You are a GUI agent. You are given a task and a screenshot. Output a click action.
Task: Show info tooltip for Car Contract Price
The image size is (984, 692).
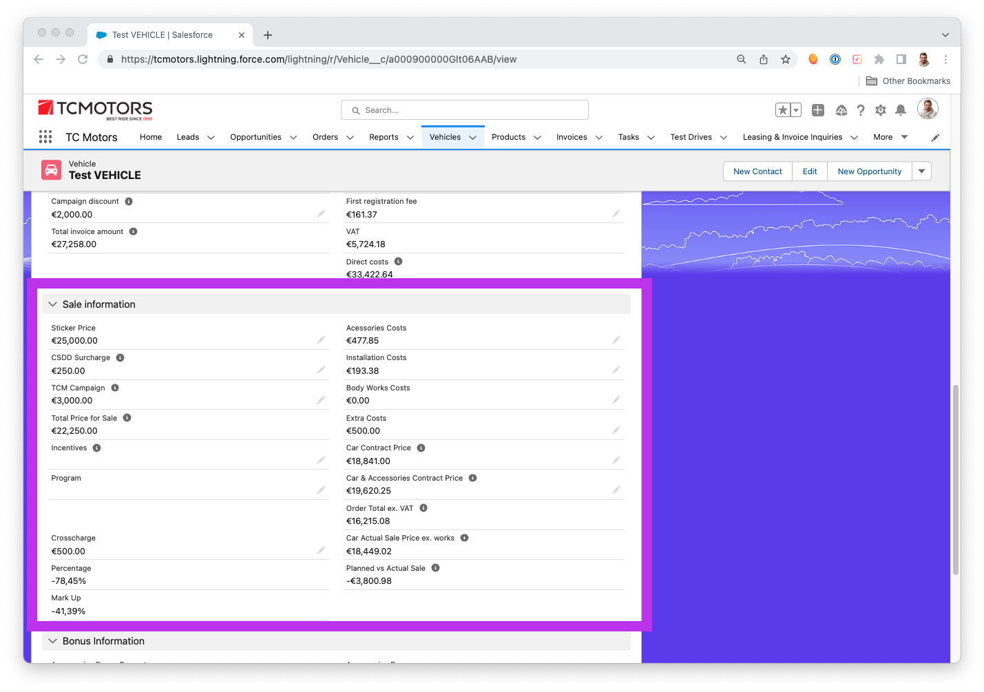pos(421,448)
